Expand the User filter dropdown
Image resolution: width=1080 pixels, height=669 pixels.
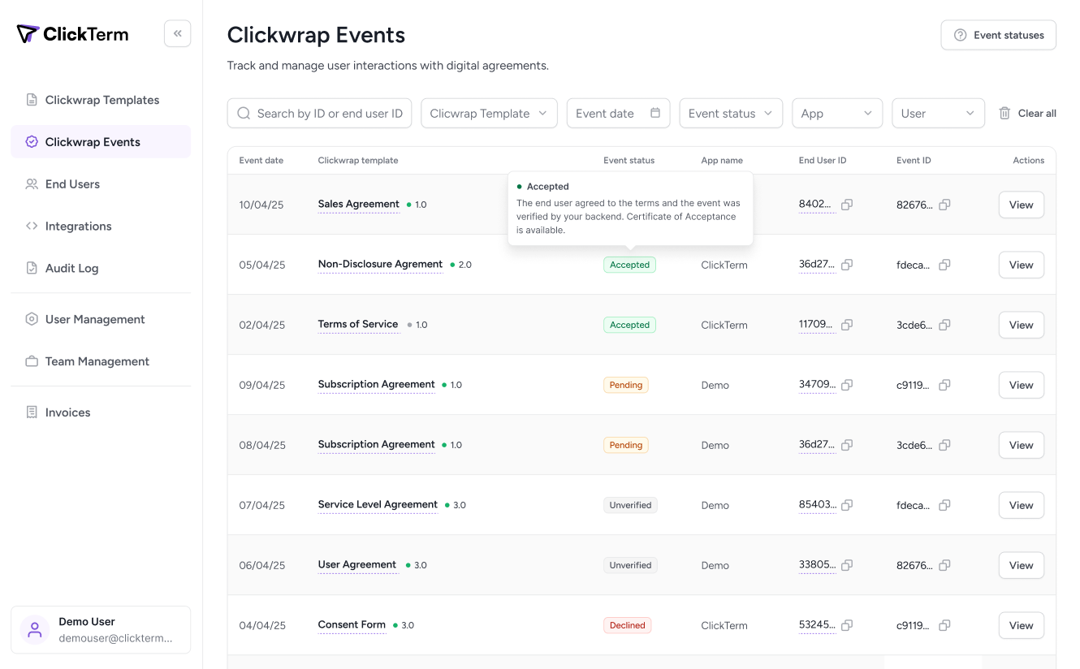coord(937,114)
